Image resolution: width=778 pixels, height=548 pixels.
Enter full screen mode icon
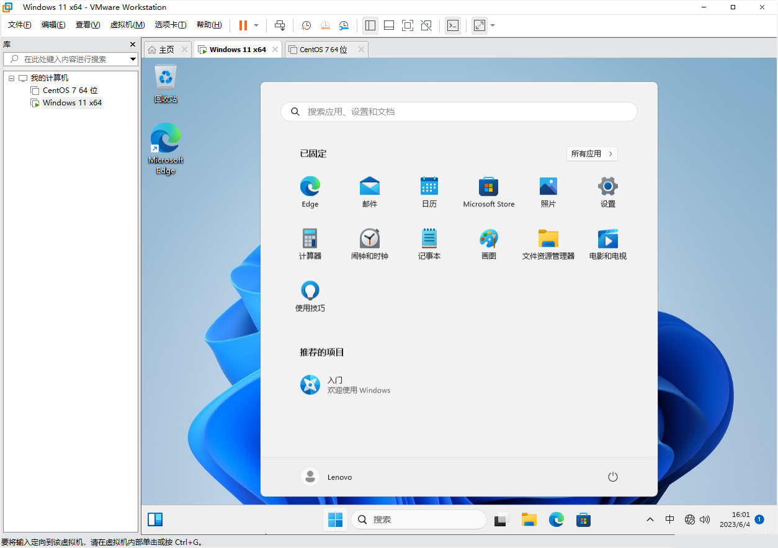408,25
